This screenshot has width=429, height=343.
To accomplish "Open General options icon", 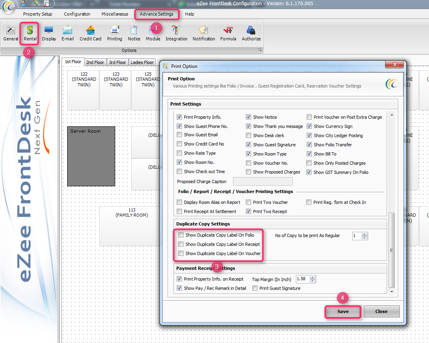I will (11, 33).
